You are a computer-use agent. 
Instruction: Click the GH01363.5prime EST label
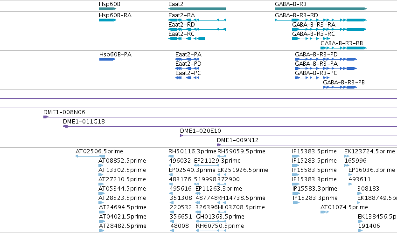(220, 217)
